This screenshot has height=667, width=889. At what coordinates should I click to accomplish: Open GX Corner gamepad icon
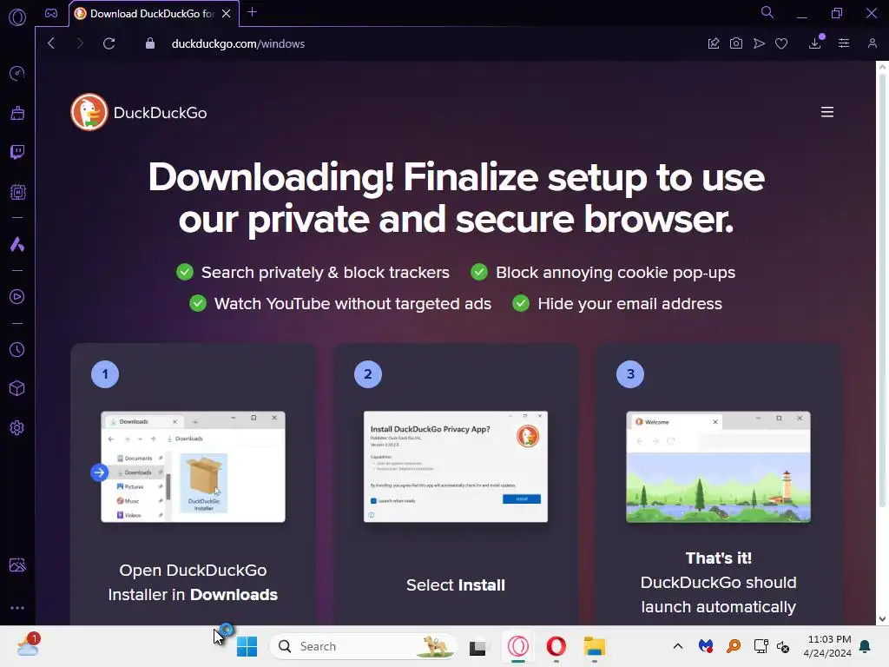click(51, 13)
